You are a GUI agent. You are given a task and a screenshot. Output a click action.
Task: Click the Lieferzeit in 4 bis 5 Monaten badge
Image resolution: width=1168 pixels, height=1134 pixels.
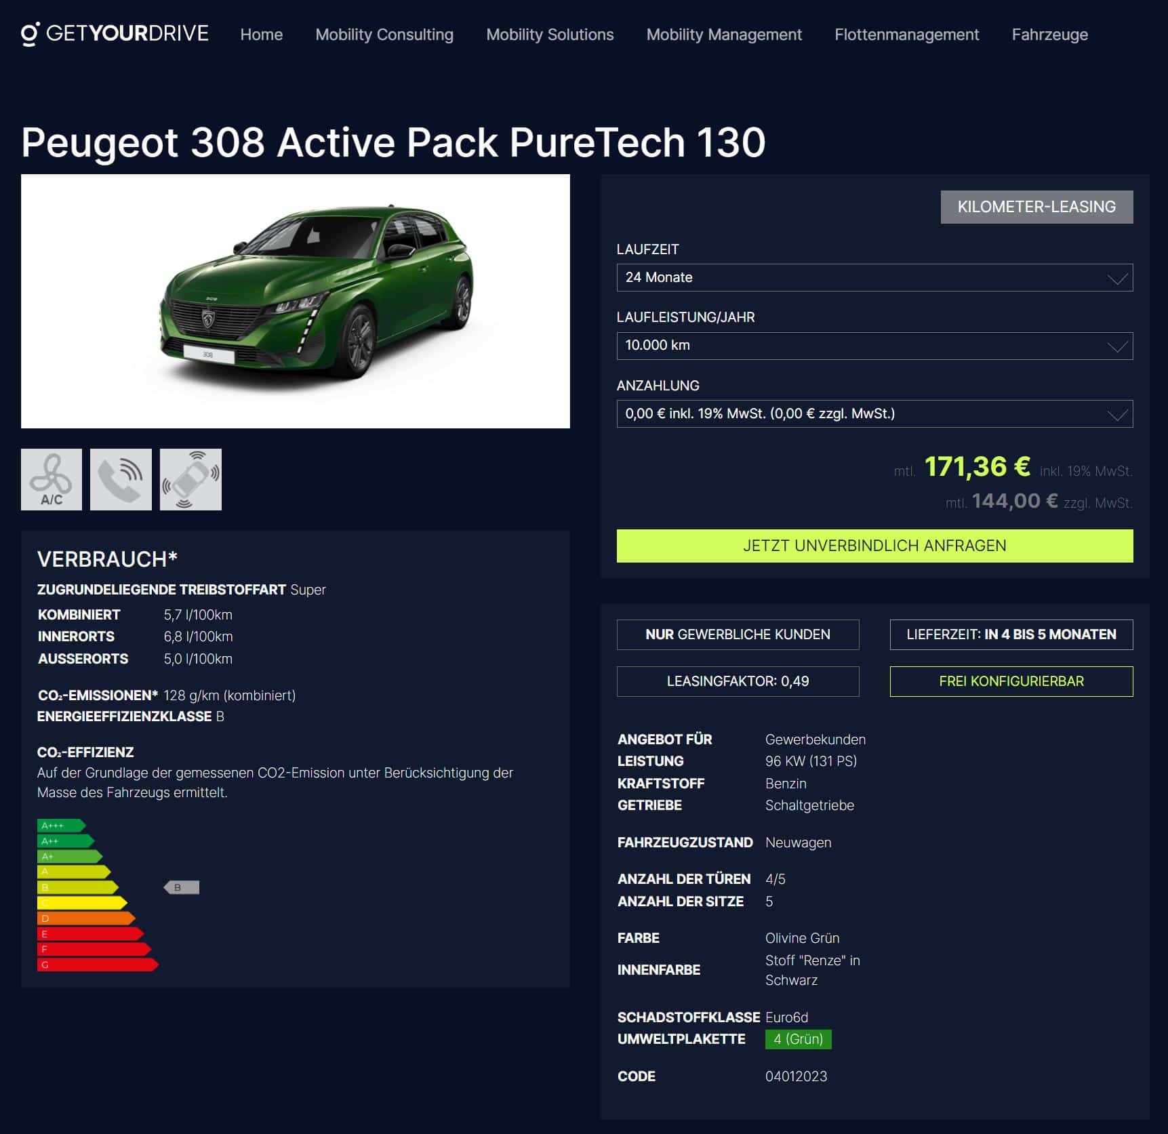click(x=1011, y=634)
